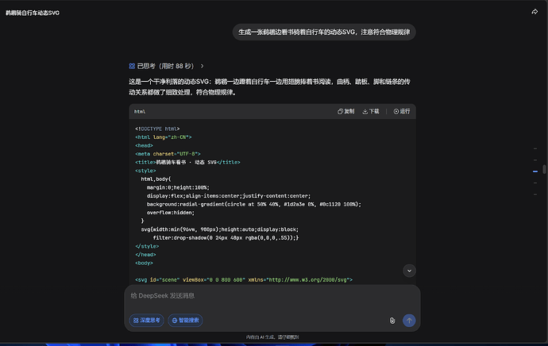Click the 已思考 thinking atom icon
The width and height of the screenshot is (548, 346).
132,66
